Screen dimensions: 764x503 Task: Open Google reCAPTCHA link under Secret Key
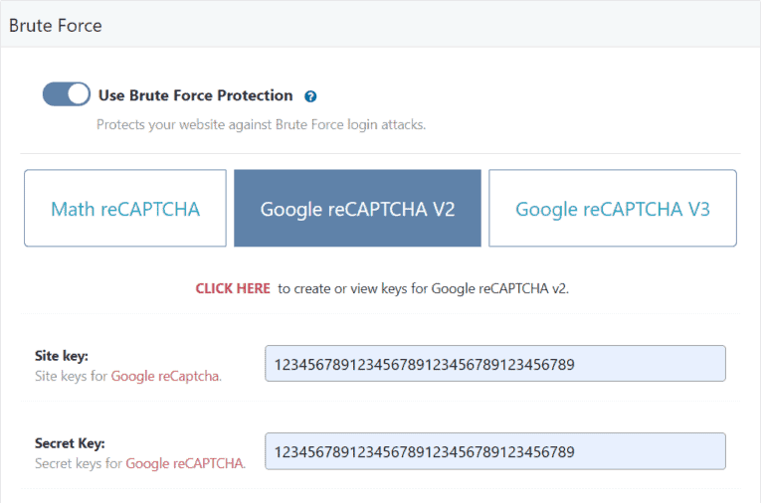pos(184,463)
